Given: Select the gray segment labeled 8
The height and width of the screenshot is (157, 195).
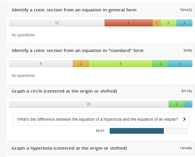Looking at the screenshot, I should [x=41, y=64].
